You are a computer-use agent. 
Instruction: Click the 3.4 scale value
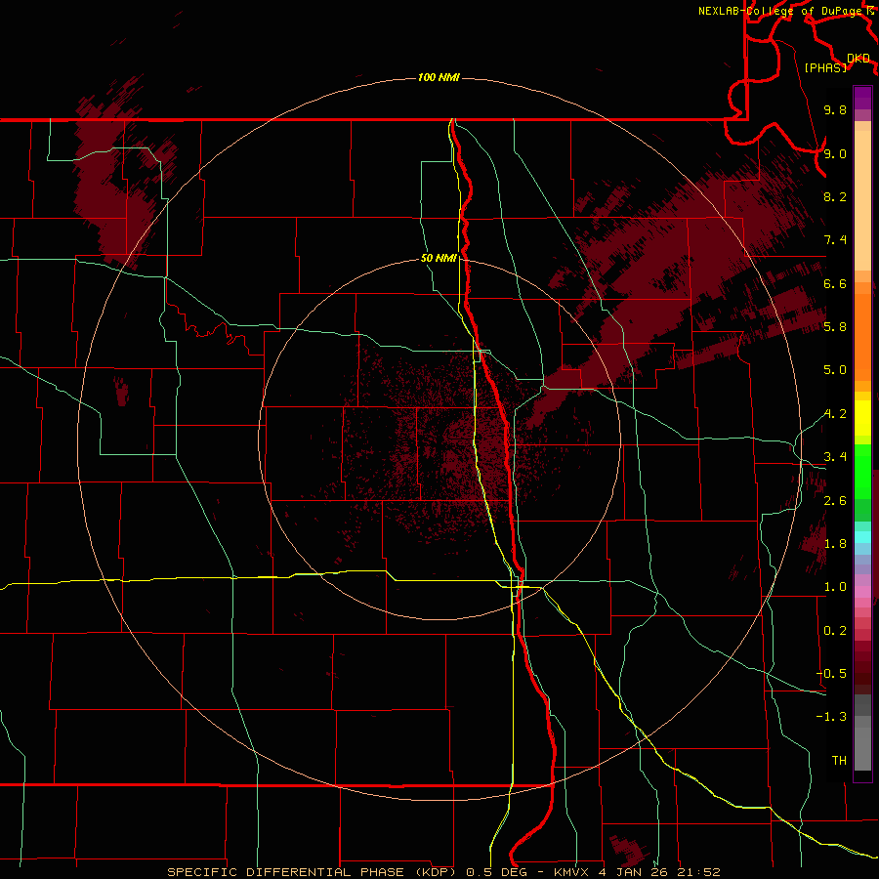point(835,457)
